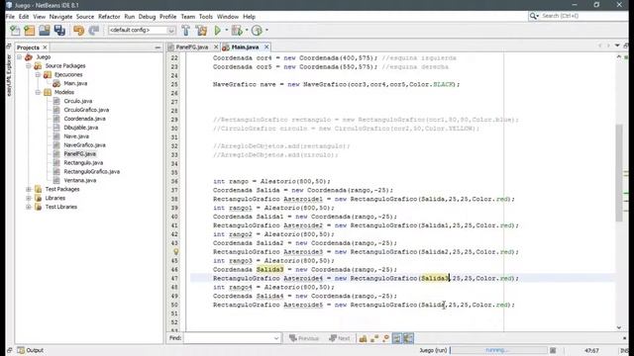Image resolution: width=634 pixels, height=356 pixels.
Task: Collapse the Ejecuciones package
Action: tap(38, 75)
